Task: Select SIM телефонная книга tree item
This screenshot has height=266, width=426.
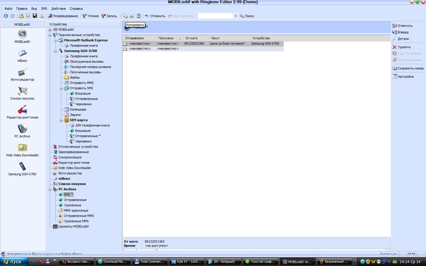Action: pyautogui.click(x=92, y=125)
